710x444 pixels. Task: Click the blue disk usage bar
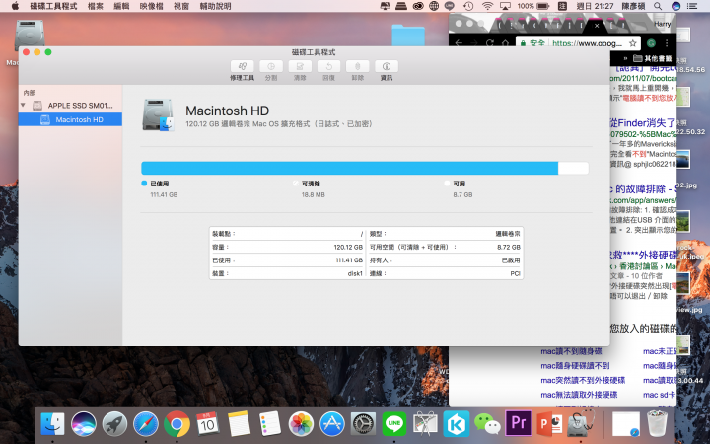coord(349,168)
